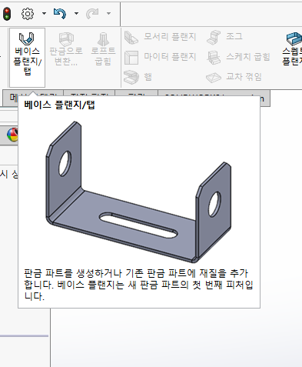Click the Swept Flange (스웹트 플랜지) tool
This screenshot has height=367, width=302.
pos(293,48)
